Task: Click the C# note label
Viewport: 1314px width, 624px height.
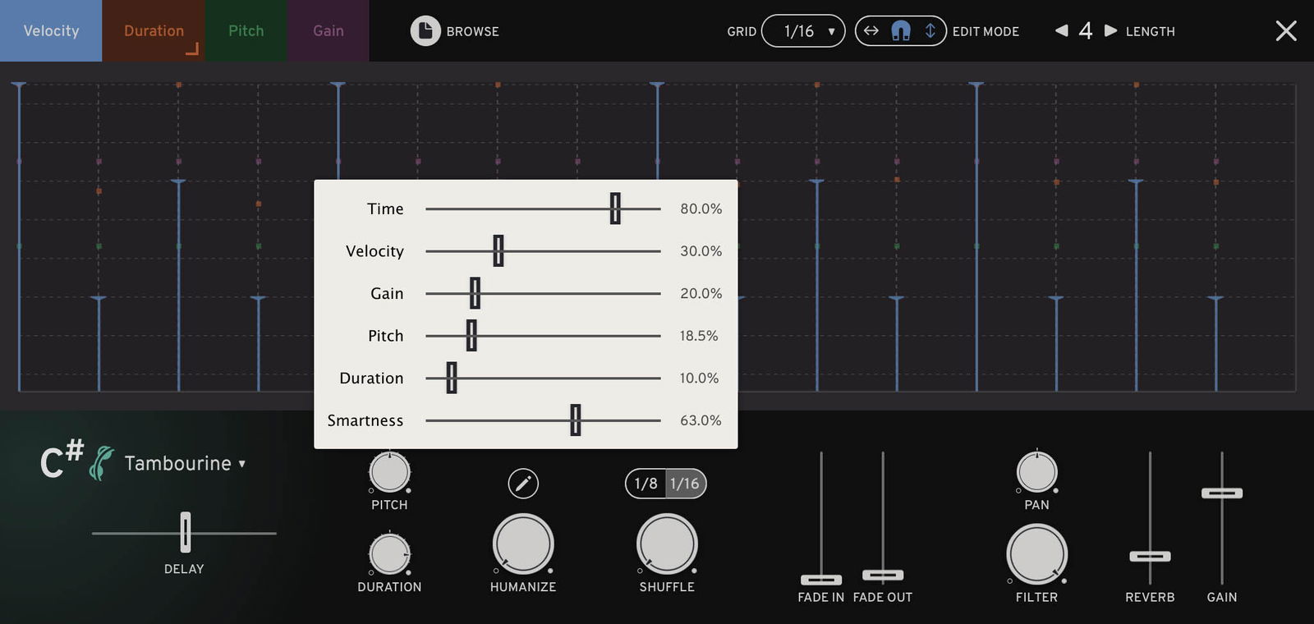Action: [x=62, y=460]
